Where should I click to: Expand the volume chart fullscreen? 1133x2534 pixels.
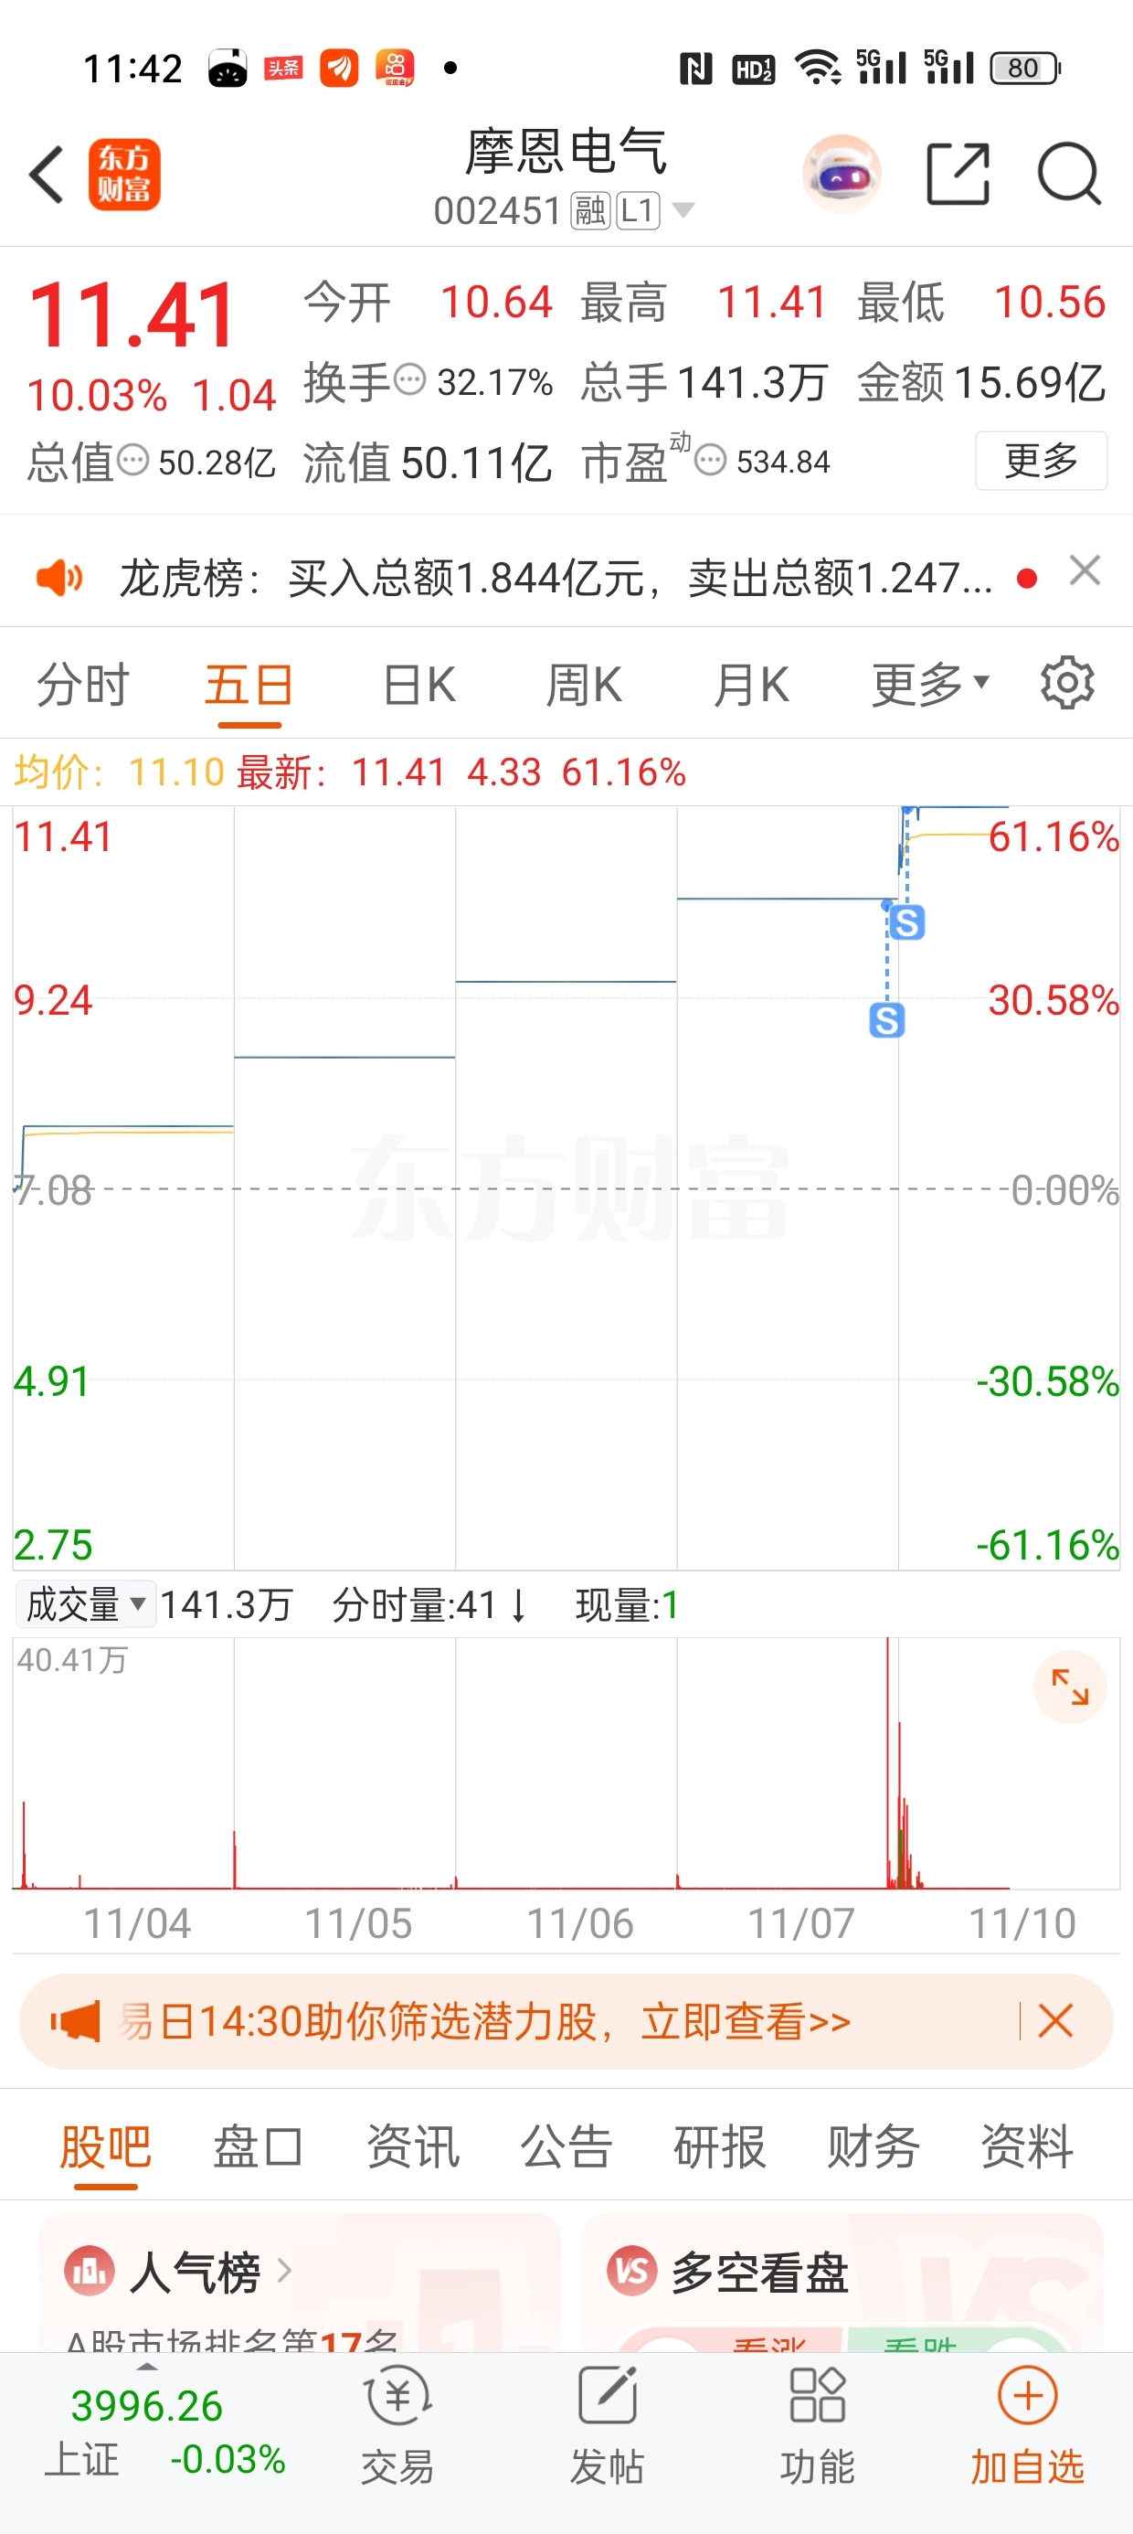[x=1070, y=1687]
